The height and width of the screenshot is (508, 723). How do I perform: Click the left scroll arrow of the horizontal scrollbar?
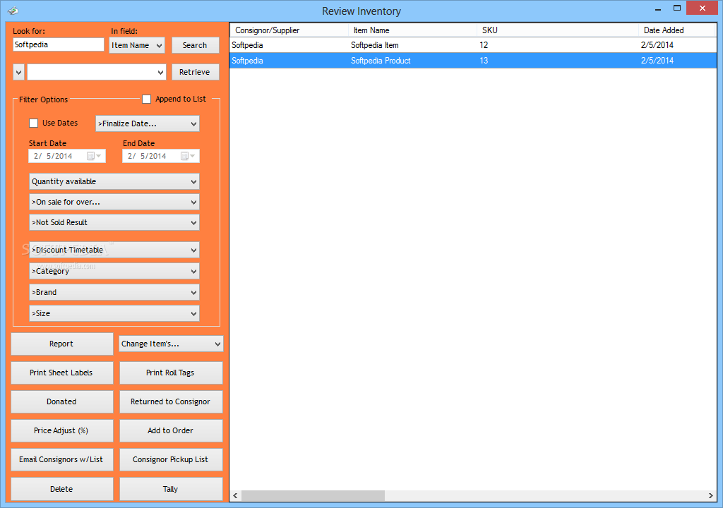click(x=235, y=495)
